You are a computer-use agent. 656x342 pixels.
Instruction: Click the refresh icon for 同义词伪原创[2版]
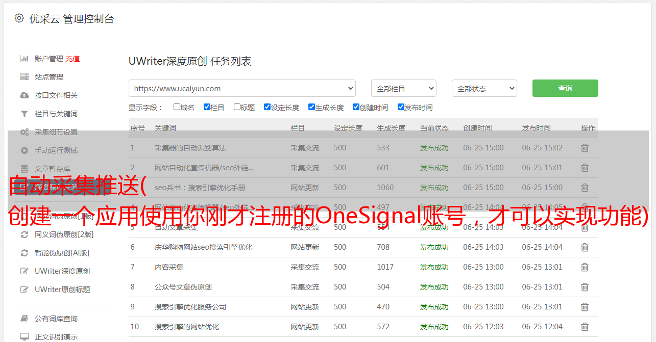24,234
